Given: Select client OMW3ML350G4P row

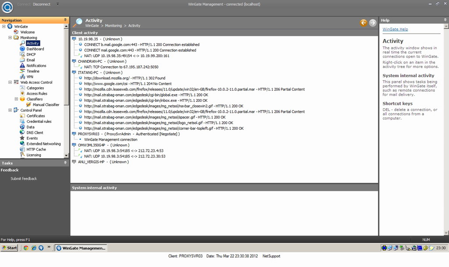Looking at the screenshot, I should pos(103,145).
